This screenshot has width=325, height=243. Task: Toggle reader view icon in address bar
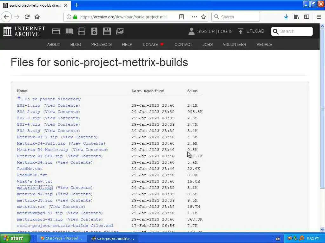pyautogui.click(x=181, y=17)
